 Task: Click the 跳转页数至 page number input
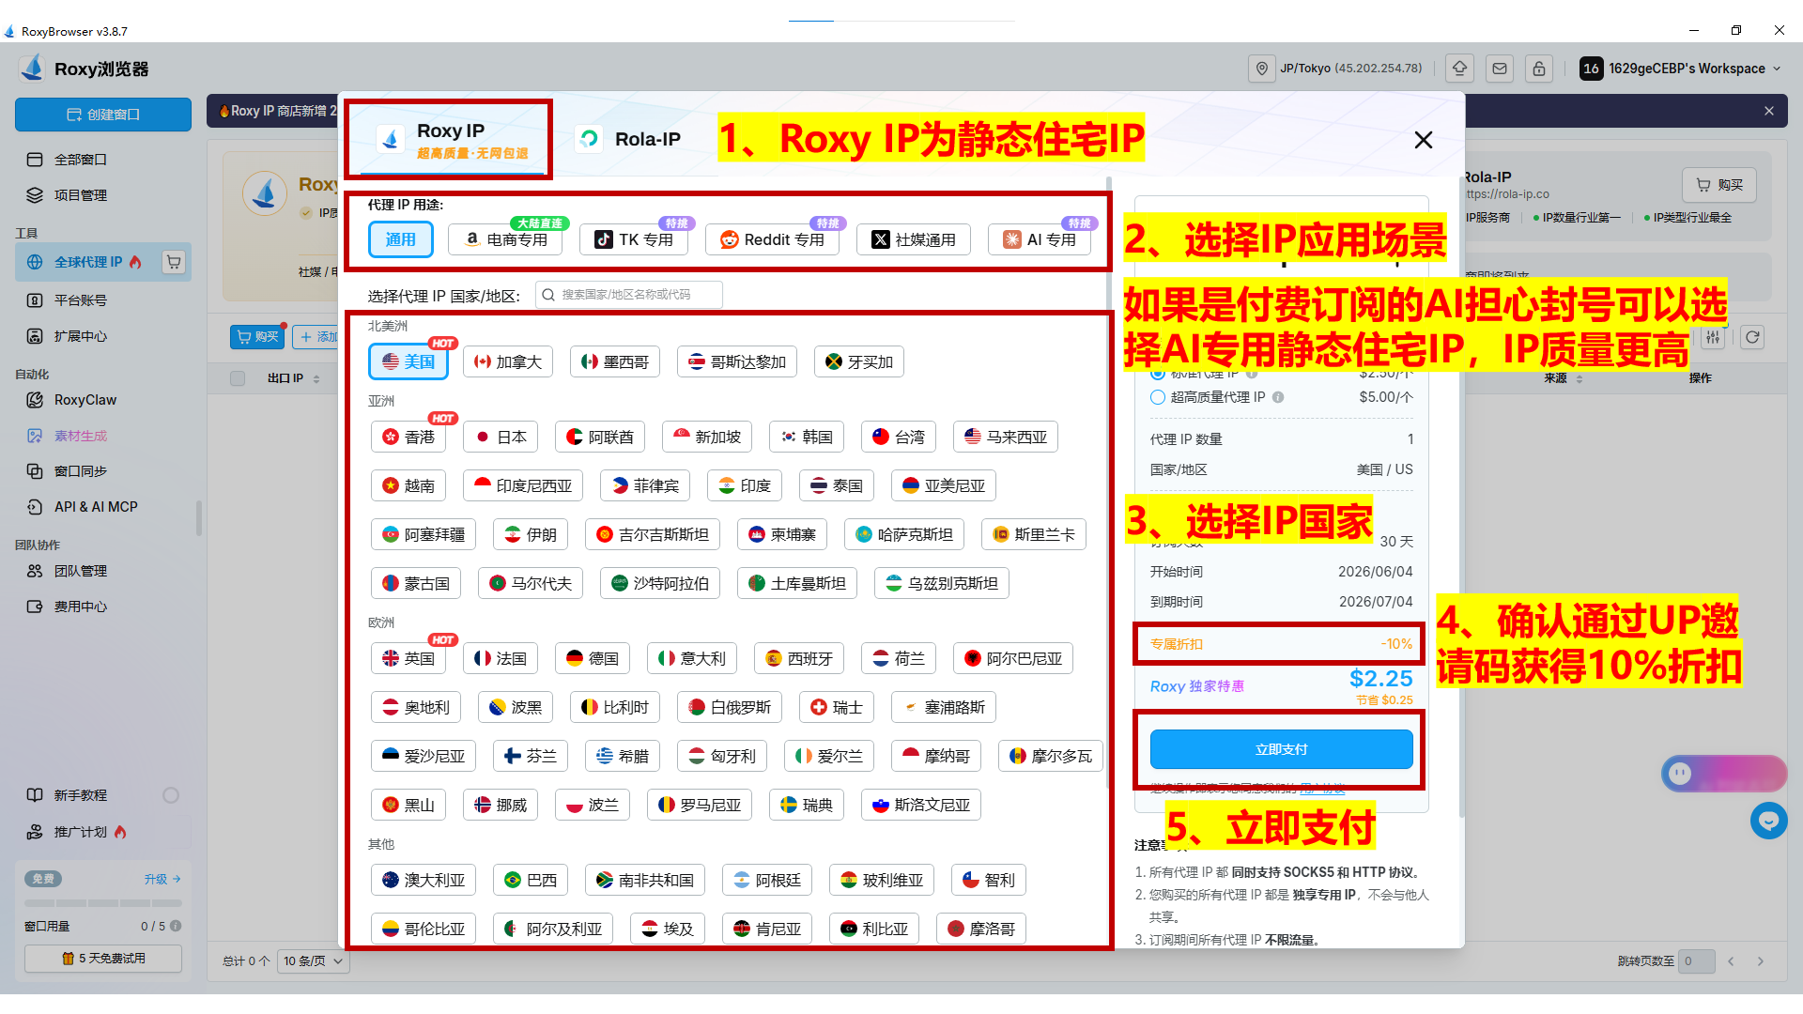[x=1696, y=961]
